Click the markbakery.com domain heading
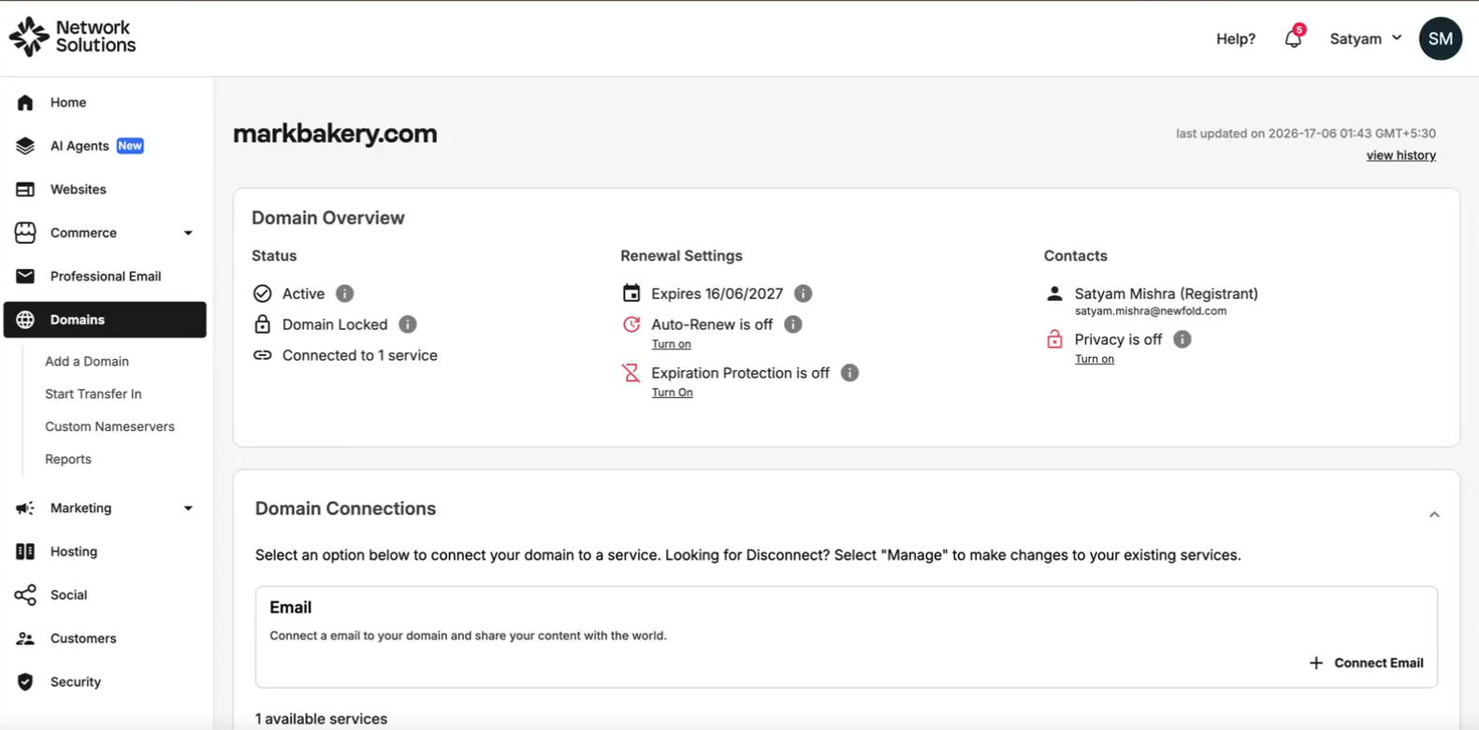Image resolution: width=1479 pixels, height=730 pixels. (335, 134)
